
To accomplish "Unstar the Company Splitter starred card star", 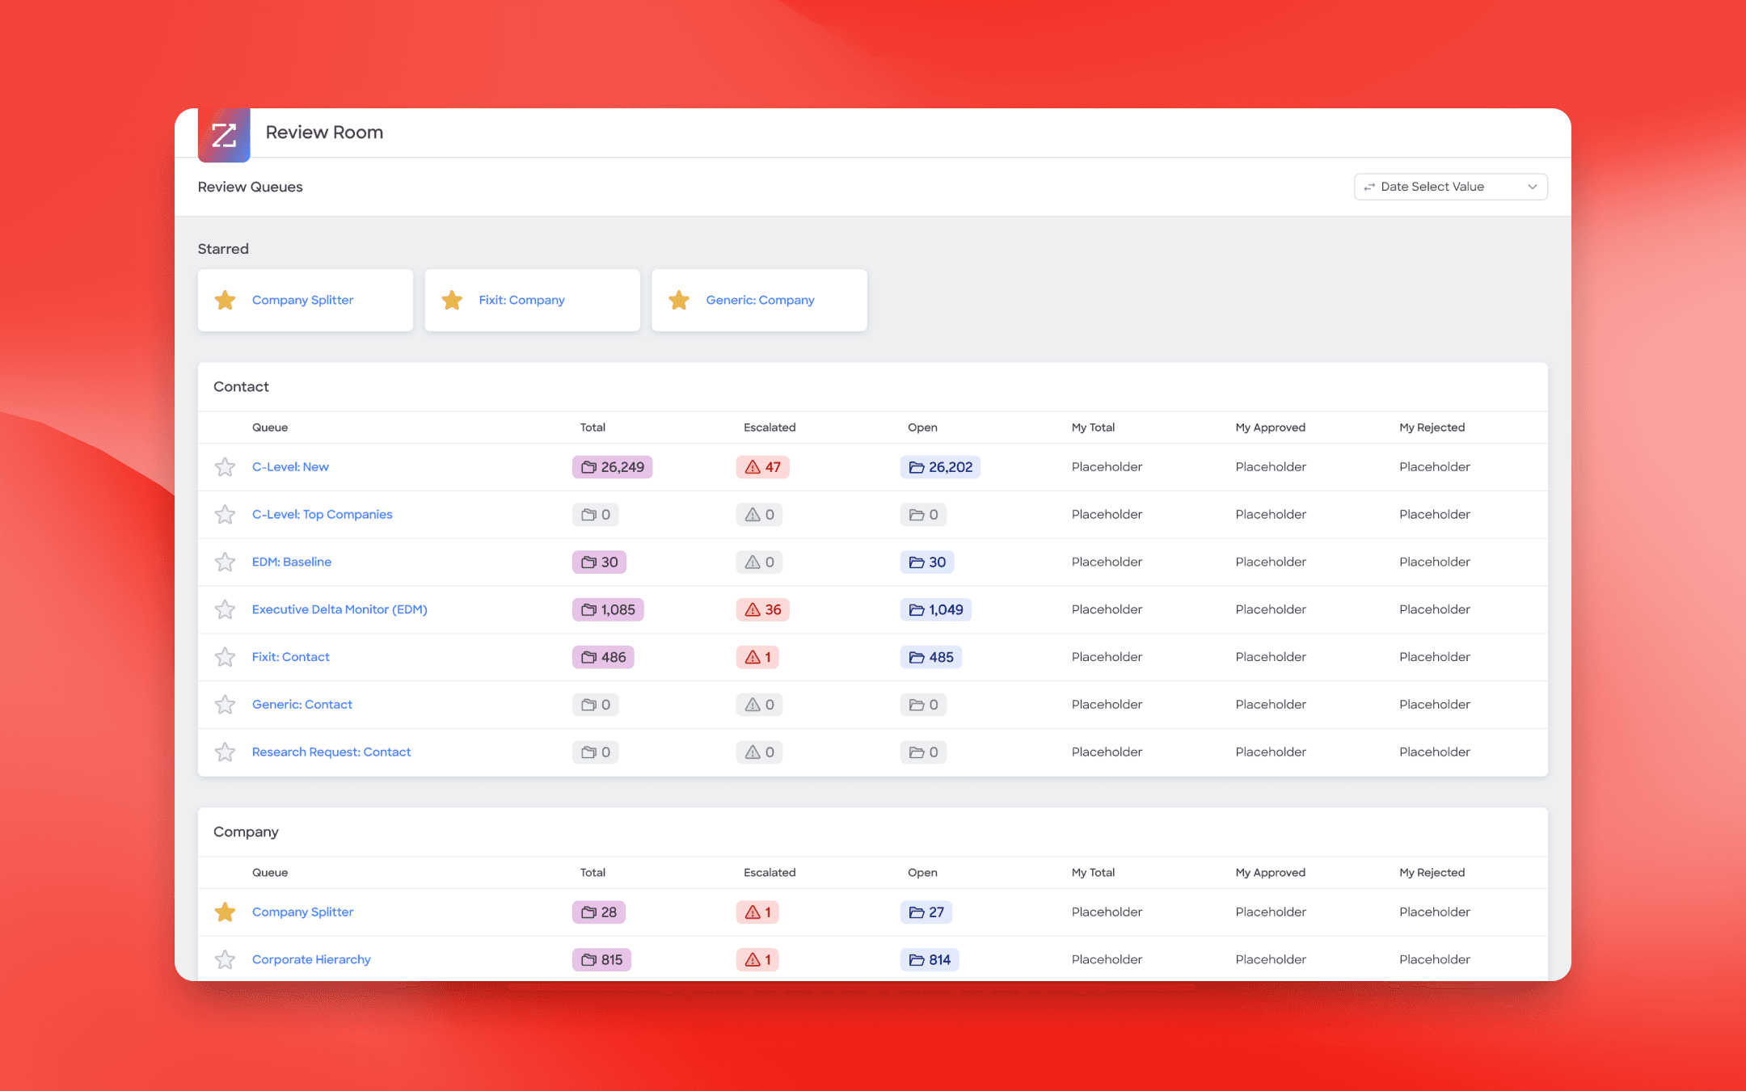I will 225,301.
